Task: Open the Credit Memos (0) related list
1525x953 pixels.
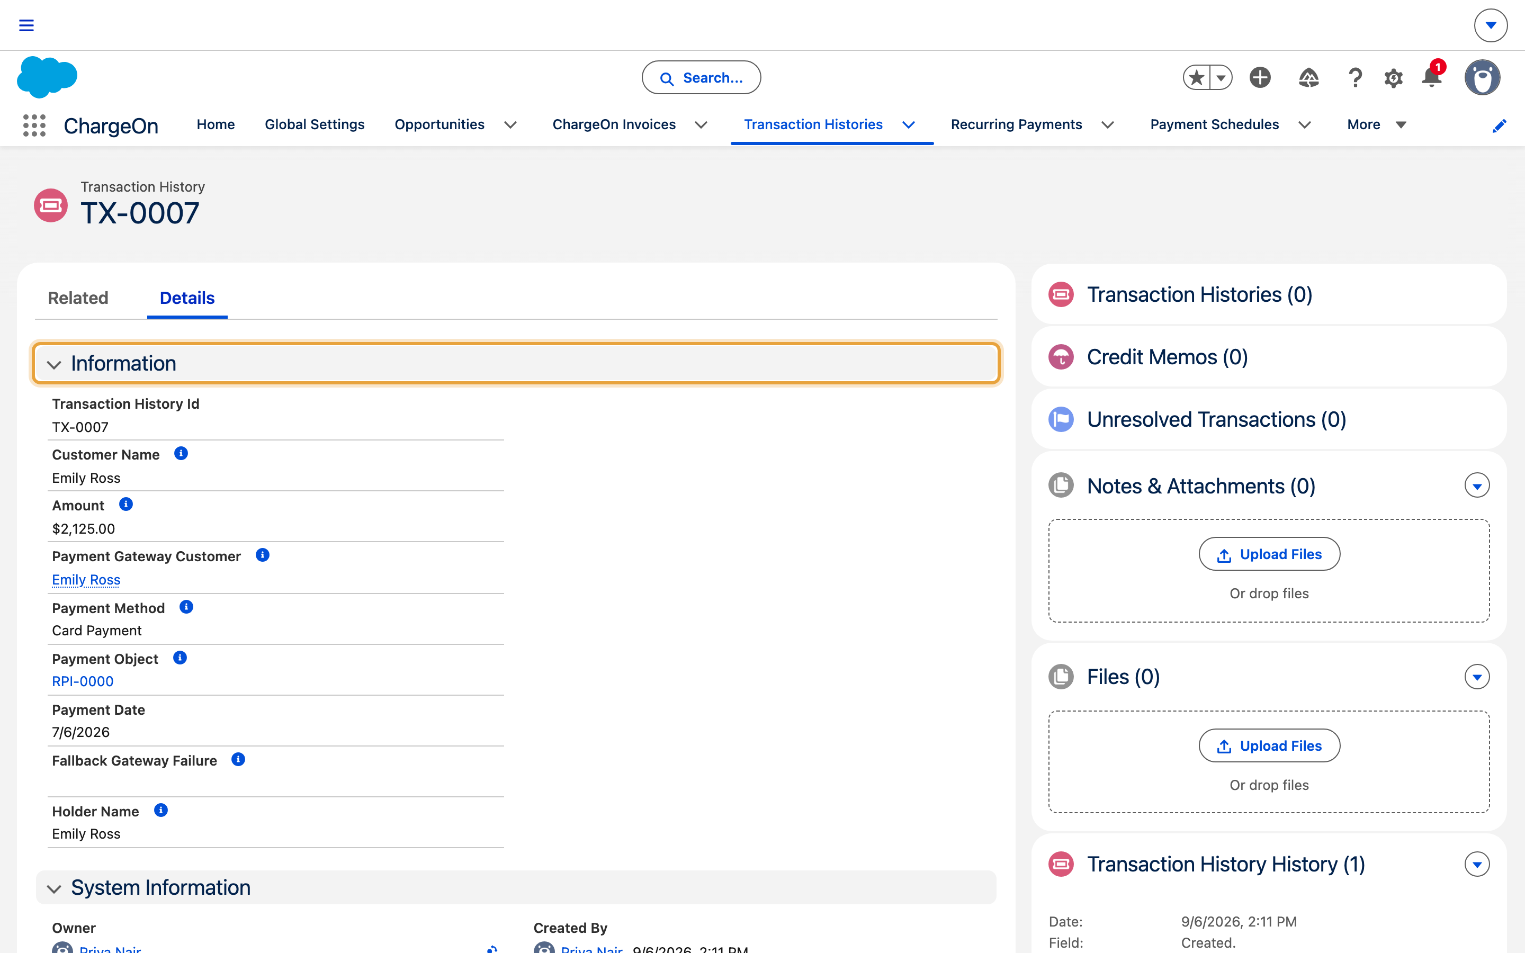Action: [1167, 357]
